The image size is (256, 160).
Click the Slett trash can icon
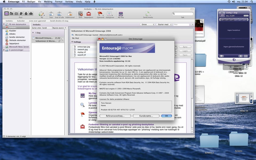click(x=80, y=14)
